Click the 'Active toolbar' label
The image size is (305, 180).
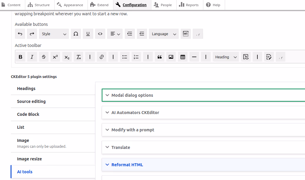(x=28, y=45)
